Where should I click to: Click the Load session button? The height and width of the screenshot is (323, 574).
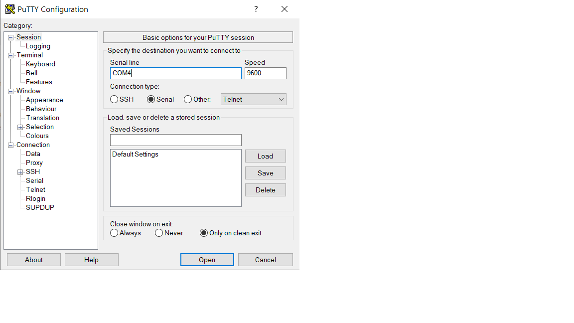coord(266,157)
